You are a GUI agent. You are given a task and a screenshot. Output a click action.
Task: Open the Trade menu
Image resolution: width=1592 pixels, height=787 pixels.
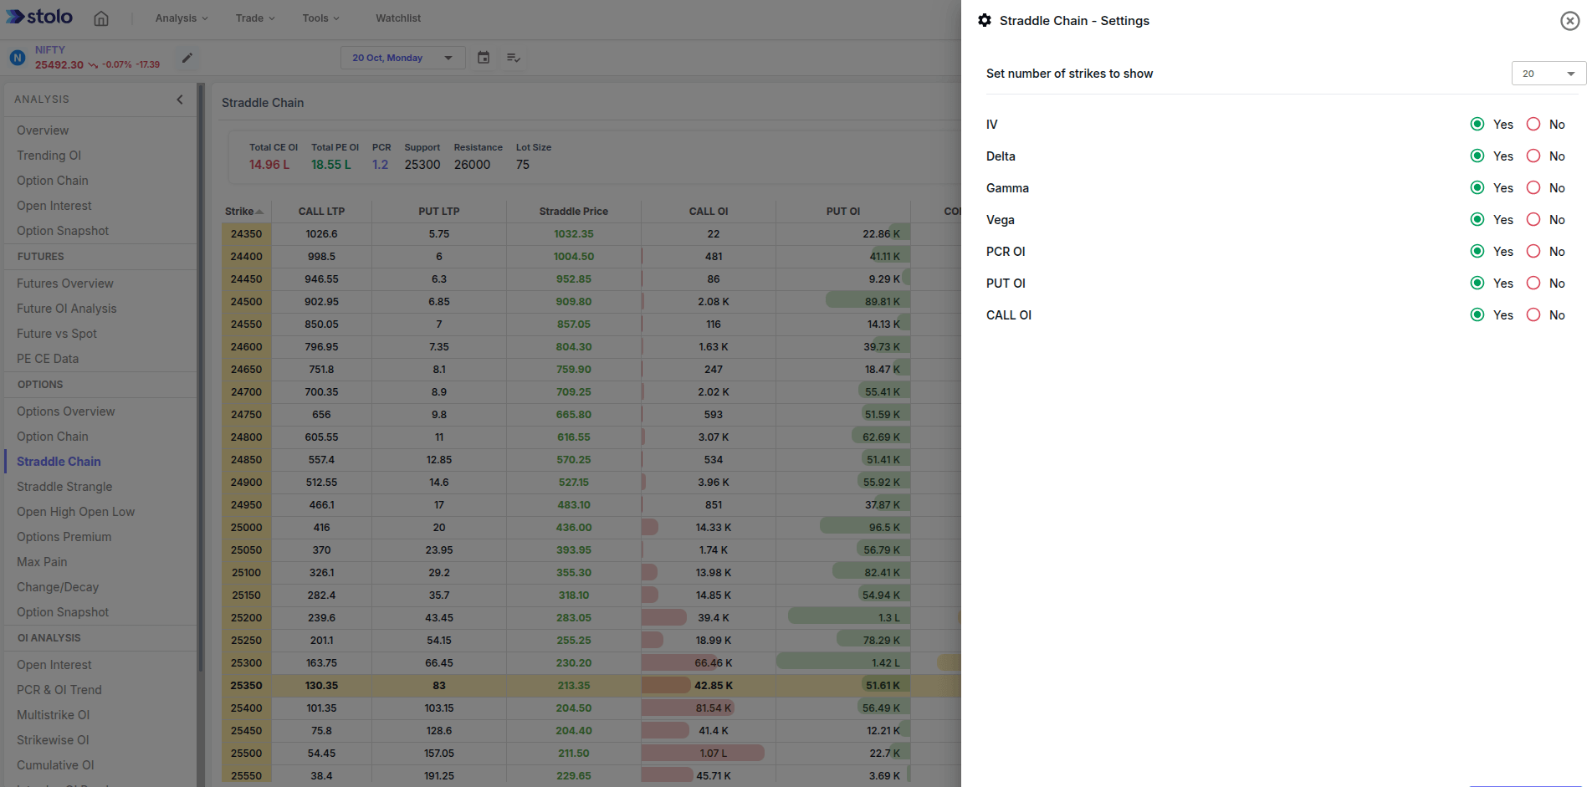tap(254, 18)
